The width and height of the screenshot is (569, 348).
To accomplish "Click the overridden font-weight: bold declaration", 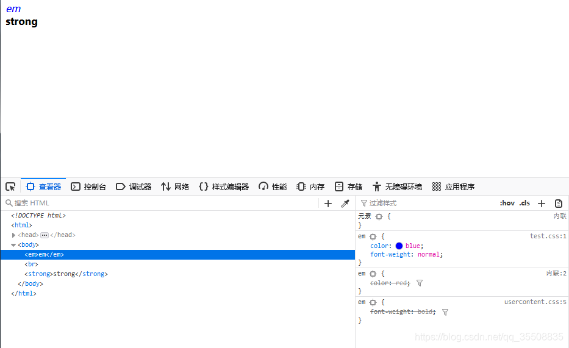I will click(403, 312).
